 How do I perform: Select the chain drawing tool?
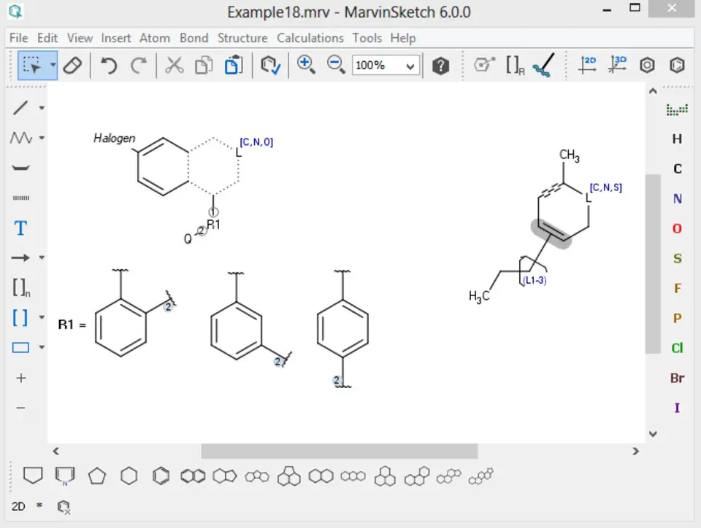pyautogui.click(x=20, y=137)
